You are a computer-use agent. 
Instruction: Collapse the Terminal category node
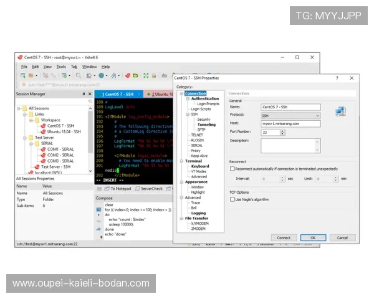181,161
